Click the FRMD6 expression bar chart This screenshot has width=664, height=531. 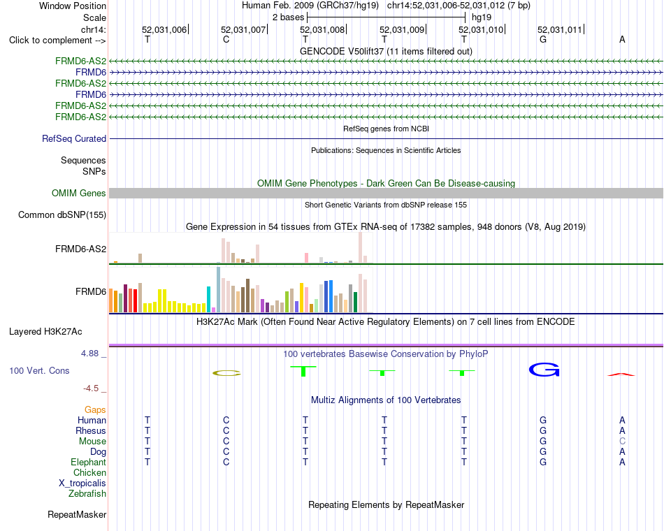[240, 290]
